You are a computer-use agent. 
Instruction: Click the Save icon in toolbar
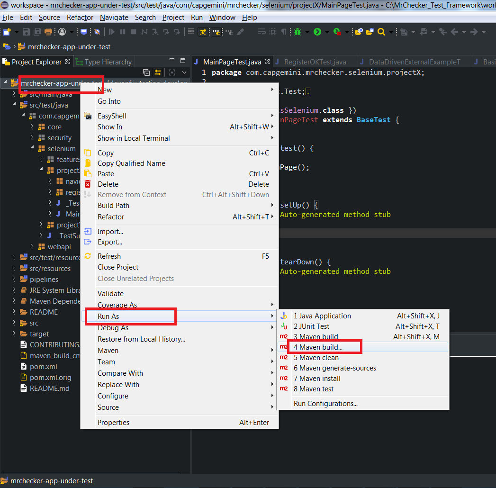click(27, 32)
